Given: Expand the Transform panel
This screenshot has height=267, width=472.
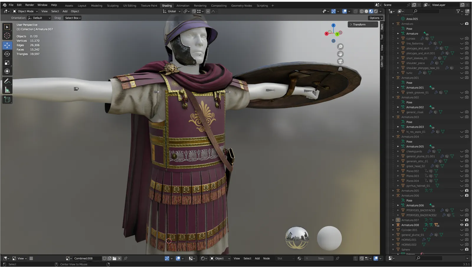Looking at the screenshot, I should [363, 24].
